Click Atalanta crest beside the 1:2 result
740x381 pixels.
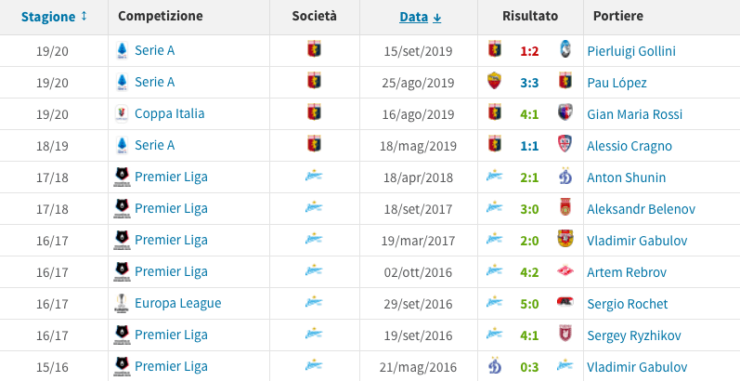point(565,50)
